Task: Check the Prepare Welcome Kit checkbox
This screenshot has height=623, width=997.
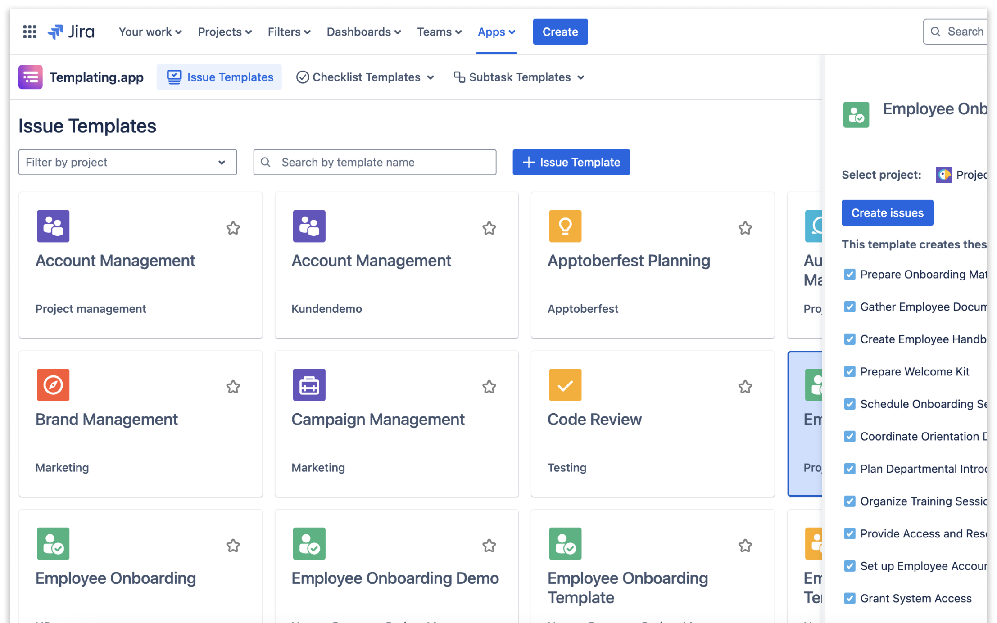Action: click(849, 371)
